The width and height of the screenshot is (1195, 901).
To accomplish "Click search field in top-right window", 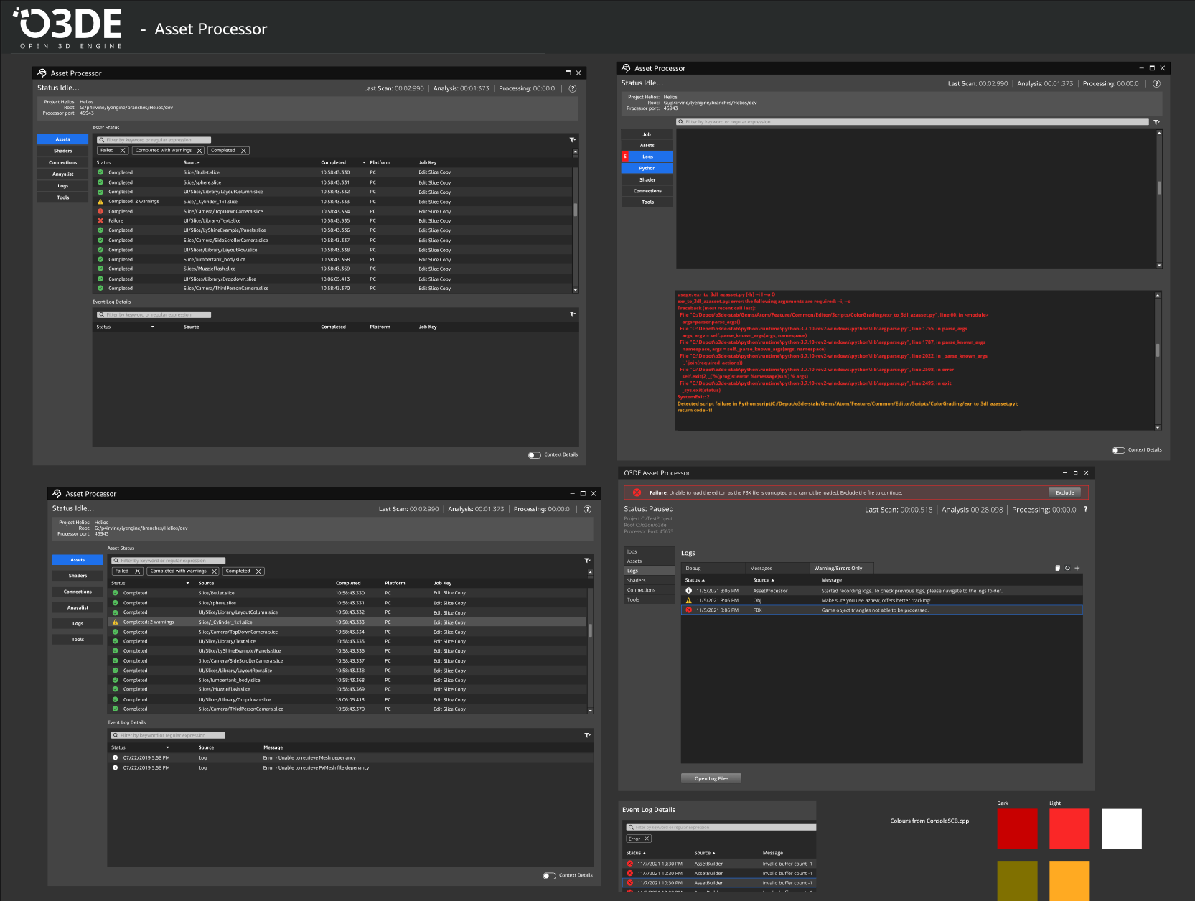I will click(x=913, y=122).
